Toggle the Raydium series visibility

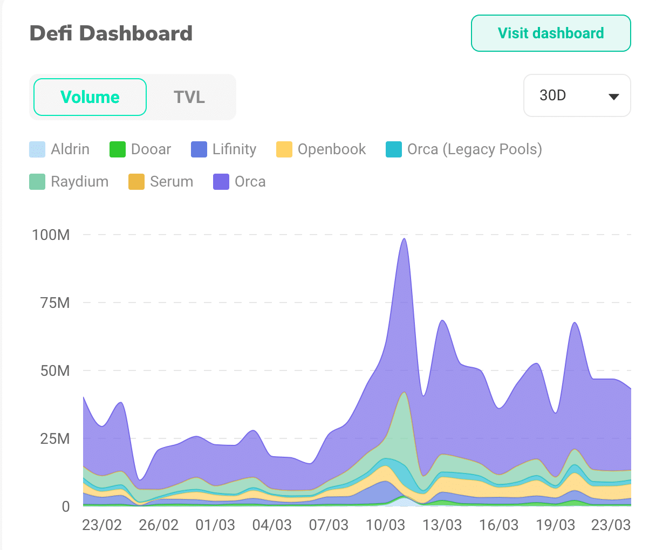[x=79, y=182]
